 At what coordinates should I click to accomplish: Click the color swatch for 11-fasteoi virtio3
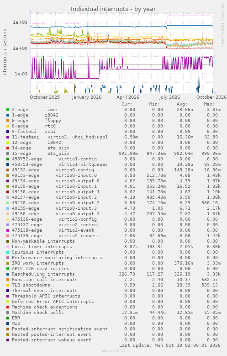point(8,137)
